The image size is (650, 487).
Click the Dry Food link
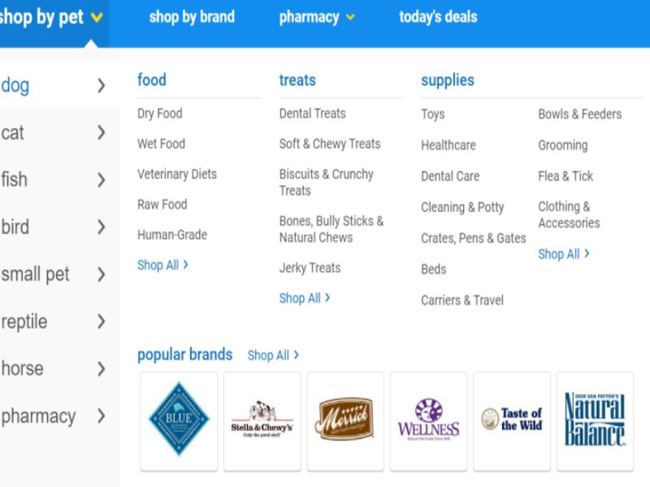tap(159, 114)
